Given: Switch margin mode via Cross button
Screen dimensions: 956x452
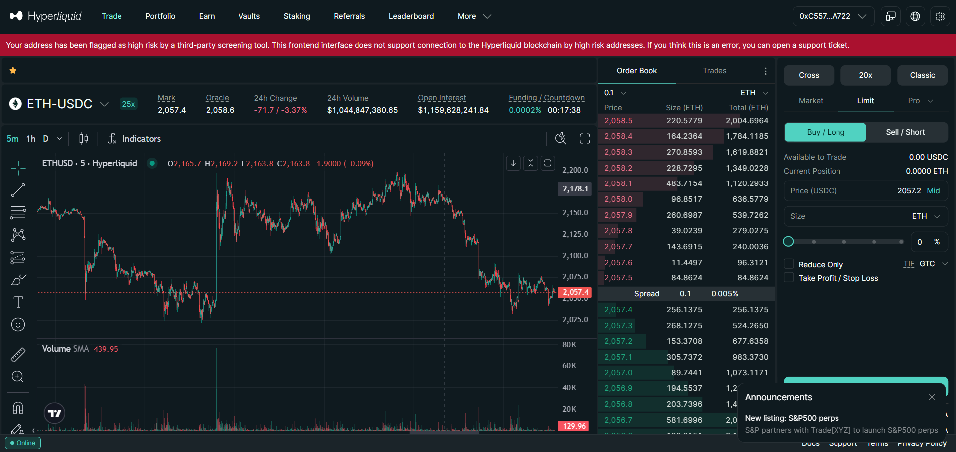Looking at the screenshot, I should [x=809, y=75].
